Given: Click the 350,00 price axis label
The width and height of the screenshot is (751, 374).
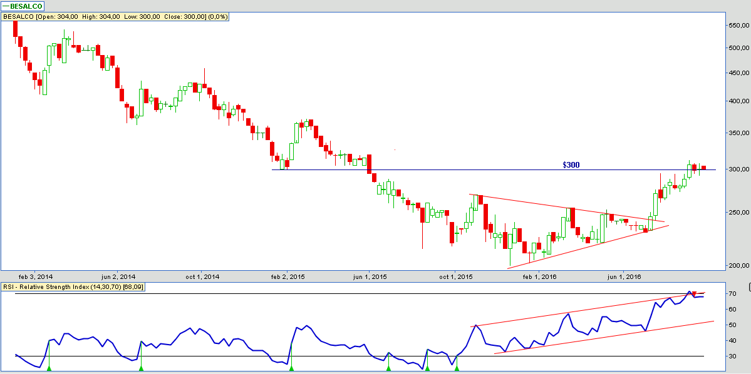Looking at the screenshot, I should pos(739,133).
